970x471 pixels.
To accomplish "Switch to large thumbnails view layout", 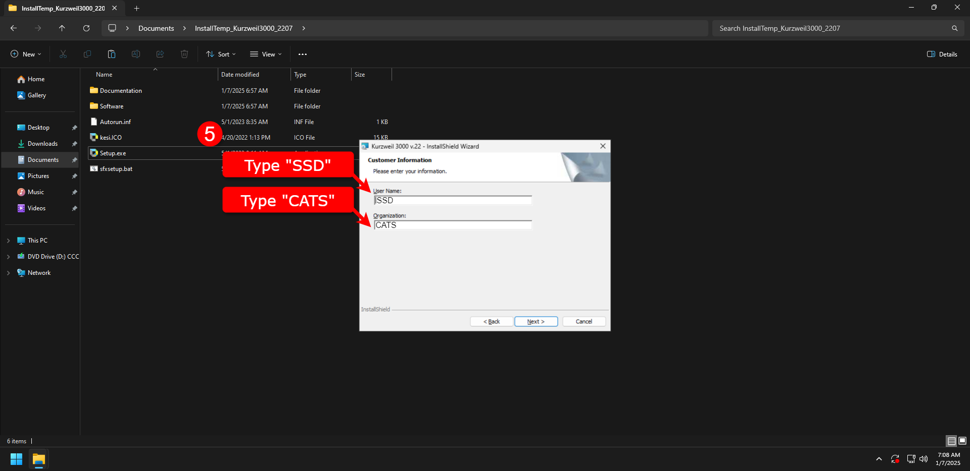I will (962, 441).
